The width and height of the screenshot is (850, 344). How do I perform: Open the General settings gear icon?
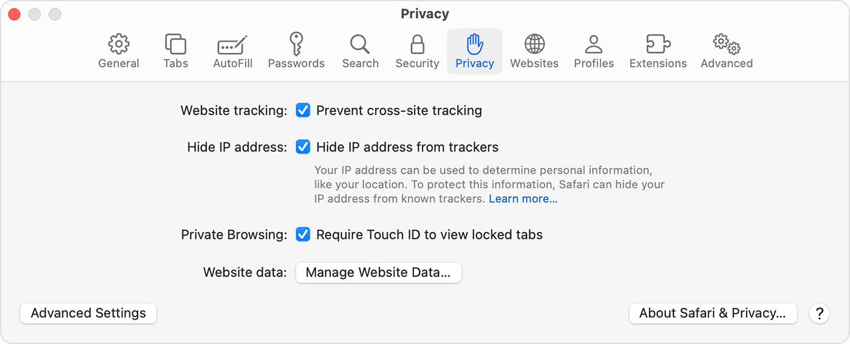119,44
